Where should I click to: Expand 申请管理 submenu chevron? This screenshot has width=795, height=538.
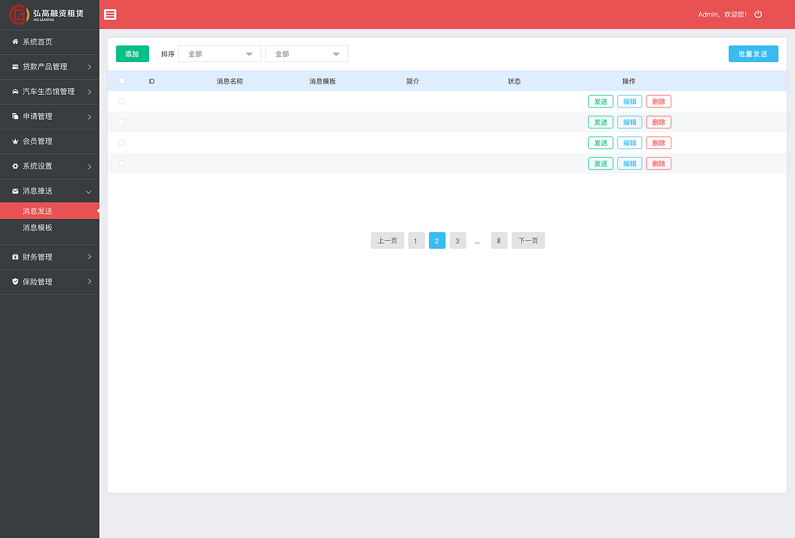pyautogui.click(x=89, y=116)
